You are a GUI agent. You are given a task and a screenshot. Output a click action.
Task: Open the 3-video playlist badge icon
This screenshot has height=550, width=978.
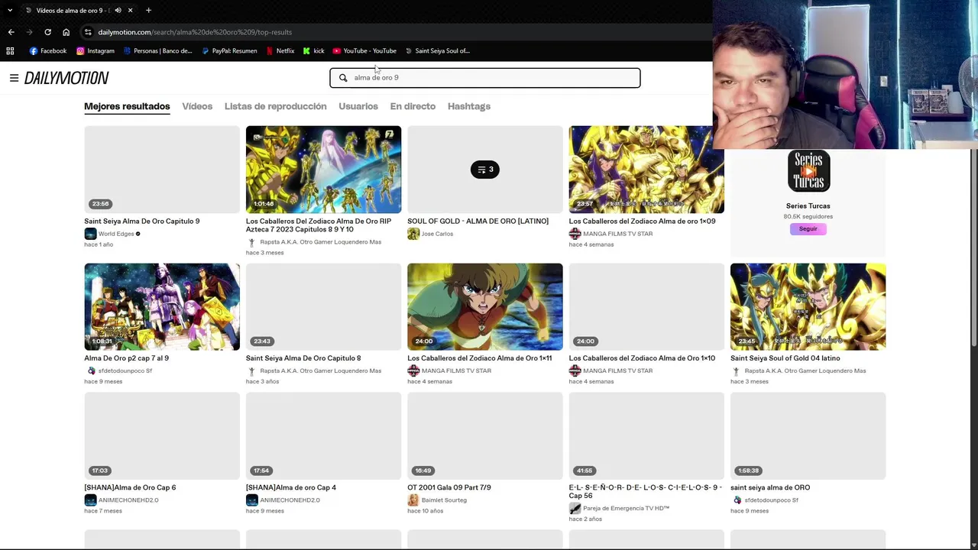(485, 170)
